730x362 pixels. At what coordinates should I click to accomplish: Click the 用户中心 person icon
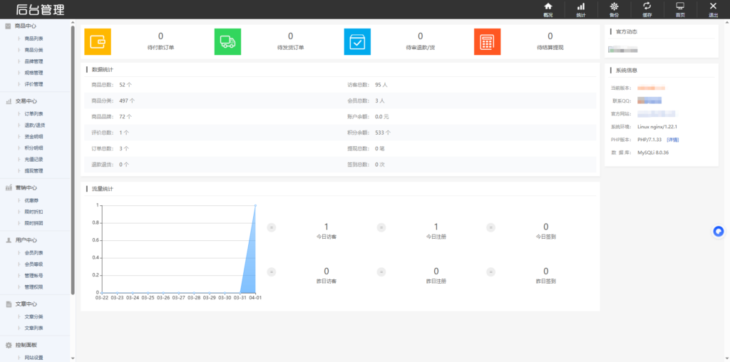pos(9,240)
